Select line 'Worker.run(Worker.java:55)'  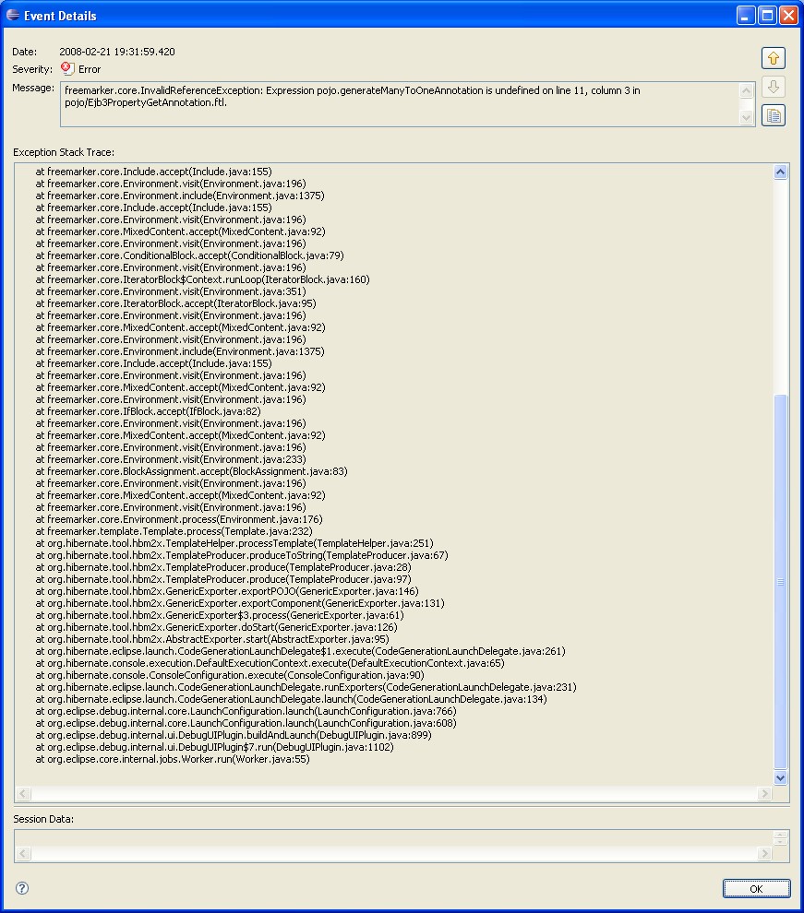pos(173,759)
